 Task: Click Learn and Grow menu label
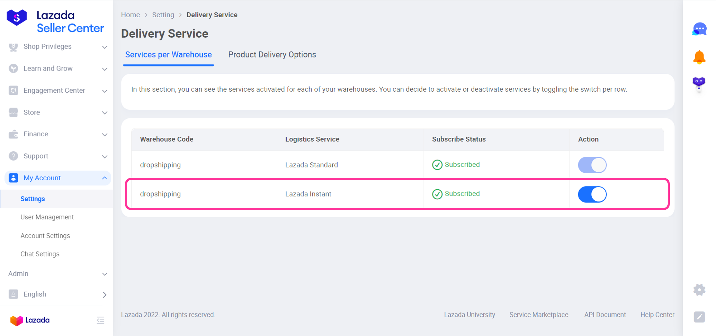click(x=48, y=68)
